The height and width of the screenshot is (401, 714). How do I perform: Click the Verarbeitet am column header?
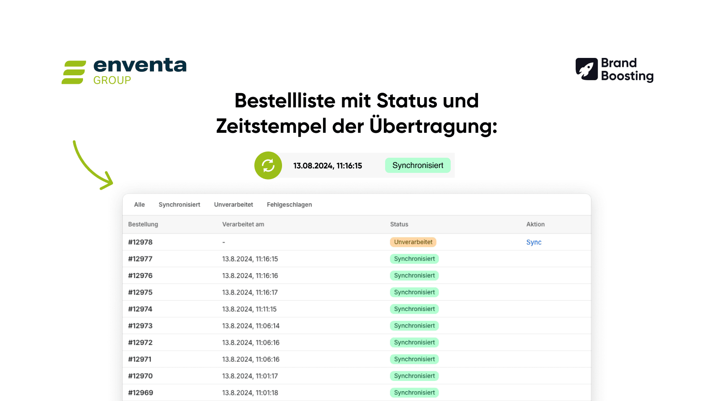pos(243,224)
